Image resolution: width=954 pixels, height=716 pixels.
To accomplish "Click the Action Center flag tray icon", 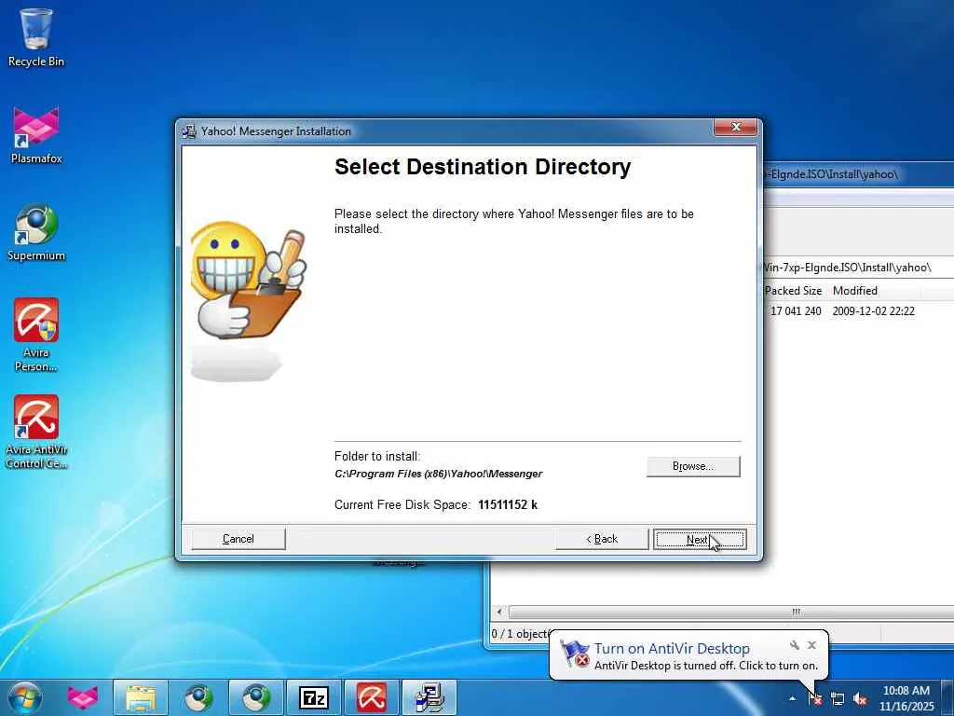I will tap(815, 699).
